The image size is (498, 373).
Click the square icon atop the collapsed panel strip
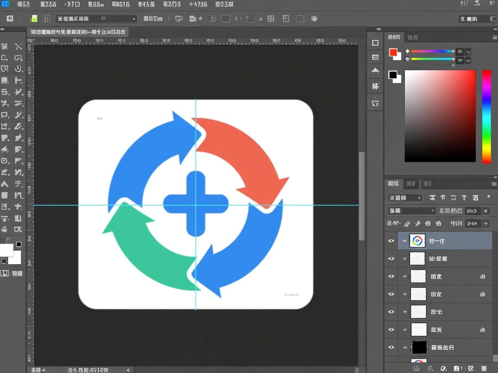pos(375,43)
